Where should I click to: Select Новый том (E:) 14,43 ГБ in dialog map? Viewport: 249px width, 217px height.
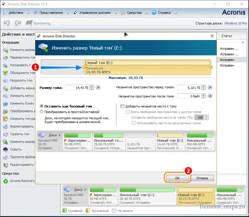(x=170, y=141)
